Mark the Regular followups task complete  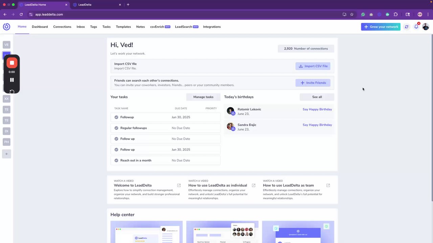[116, 128]
